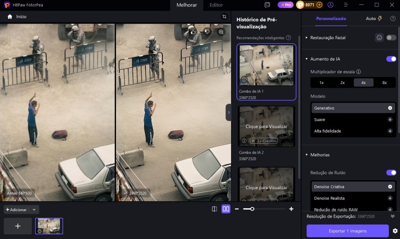Click the Suave model row
Viewport: 400px width, 239px height.
tap(353, 119)
